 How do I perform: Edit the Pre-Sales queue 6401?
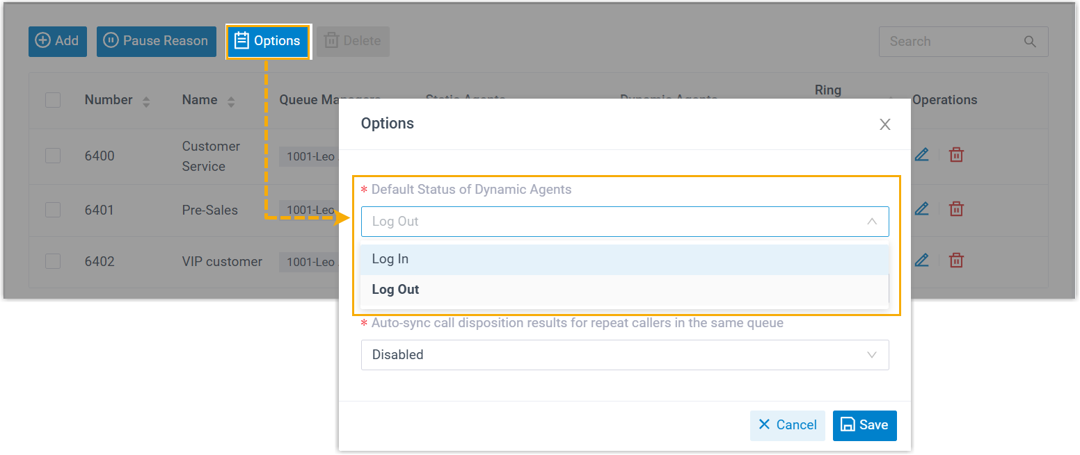[x=921, y=208]
